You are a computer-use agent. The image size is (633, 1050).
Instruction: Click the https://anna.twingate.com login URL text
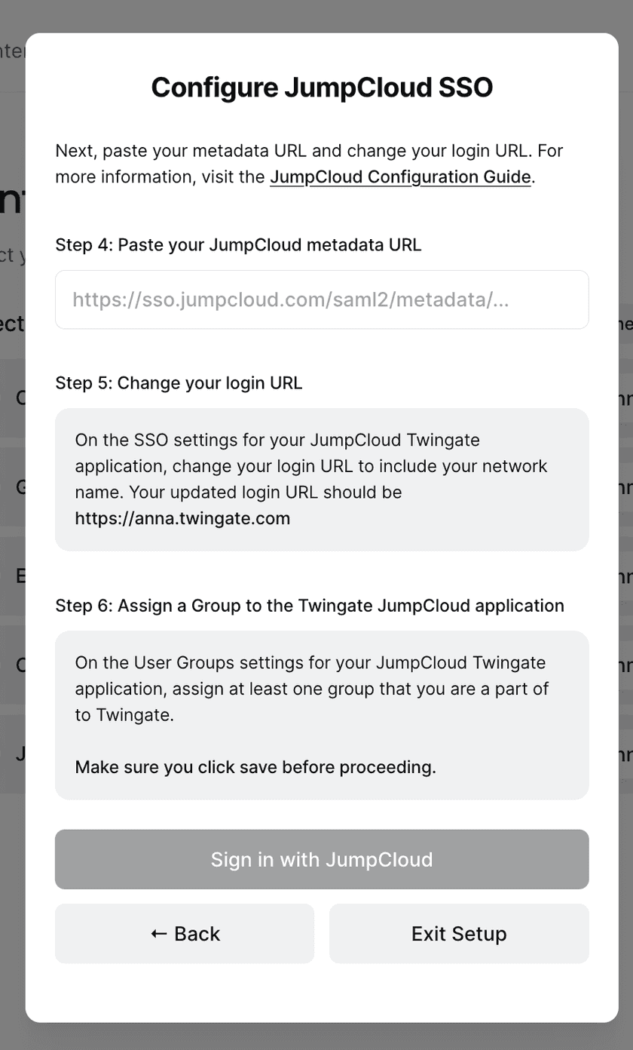(x=182, y=518)
